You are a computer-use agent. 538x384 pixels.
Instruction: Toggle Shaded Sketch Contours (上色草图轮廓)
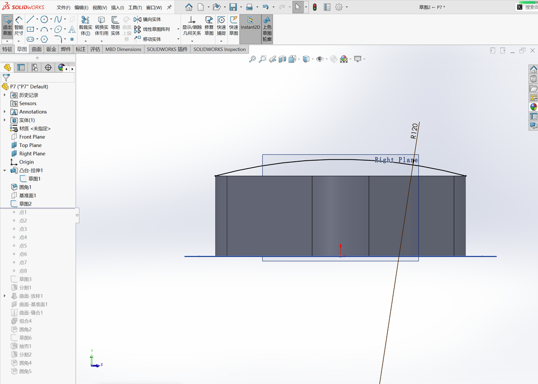[x=267, y=29]
